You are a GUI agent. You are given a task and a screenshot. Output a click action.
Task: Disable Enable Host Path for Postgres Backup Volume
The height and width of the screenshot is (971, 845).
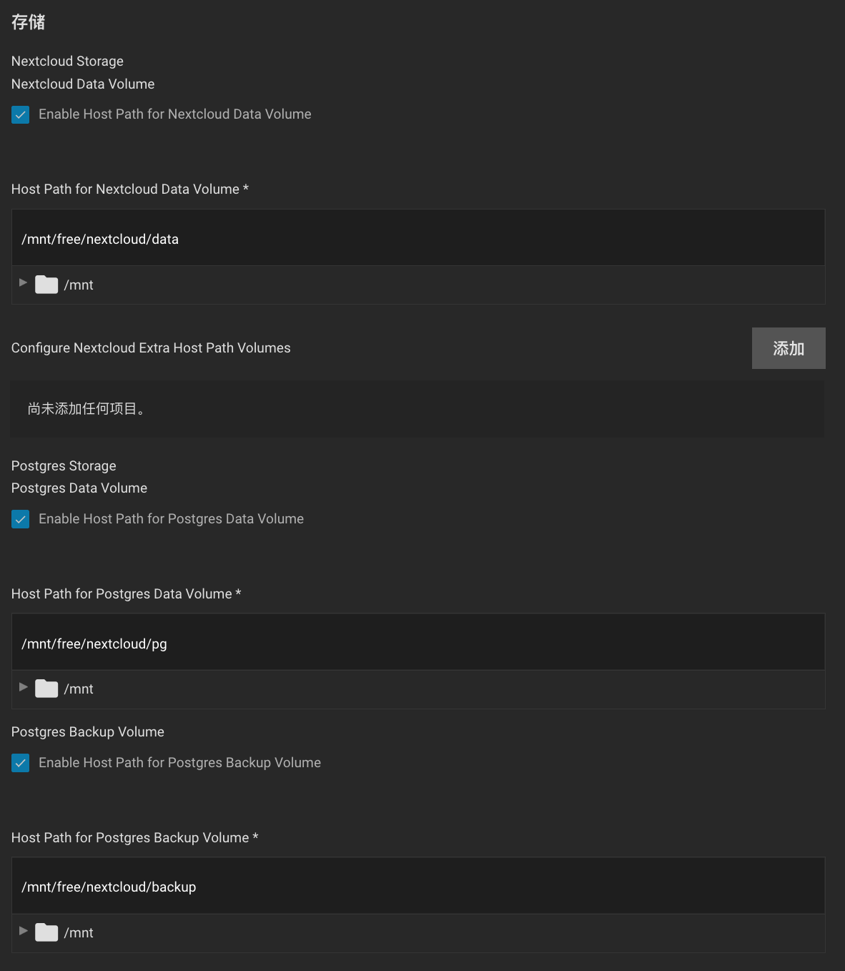[21, 763]
